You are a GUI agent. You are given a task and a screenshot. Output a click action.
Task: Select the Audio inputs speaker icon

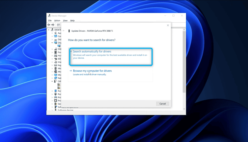pyautogui.click(x=55, y=33)
